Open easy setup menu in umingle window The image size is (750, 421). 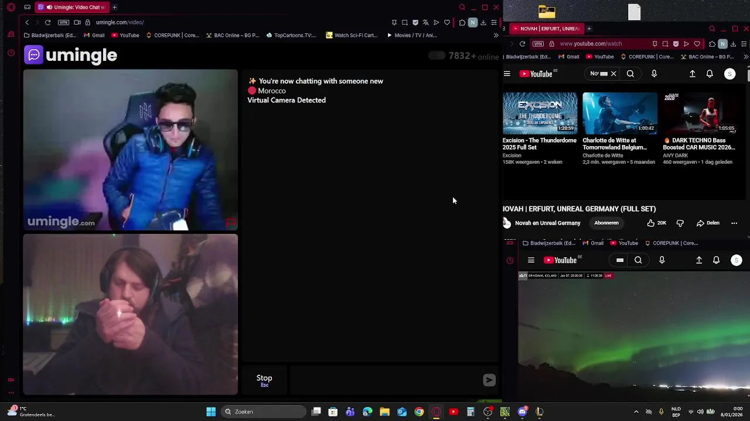pos(493,22)
